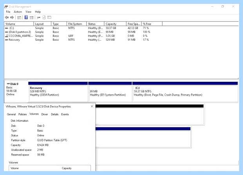Click the drive icon next to Recovery volume row

[7, 40]
